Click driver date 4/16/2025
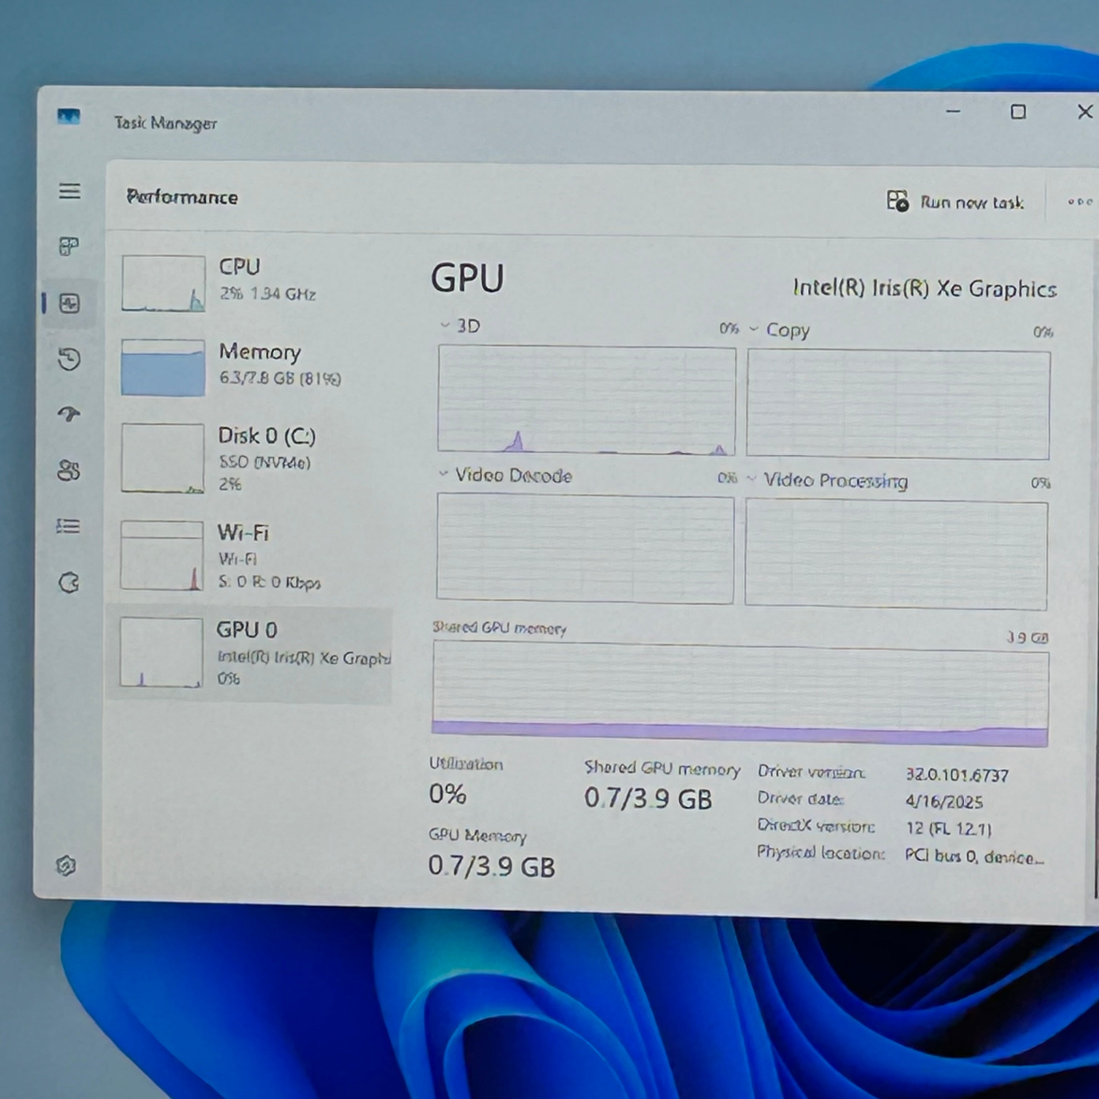The height and width of the screenshot is (1099, 1099). pyautogui.click(x=944, y=801)
